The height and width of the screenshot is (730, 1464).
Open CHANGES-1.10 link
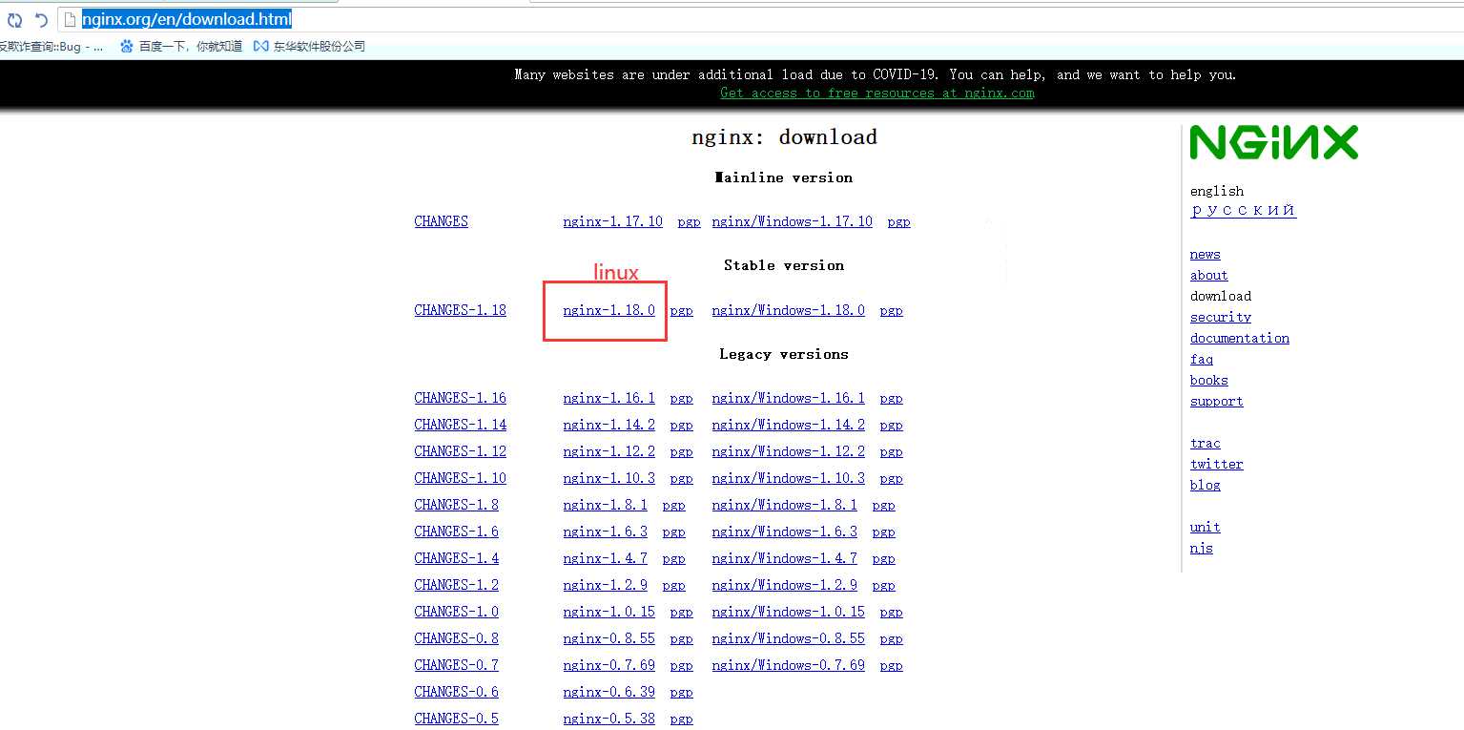click(461, 478)
